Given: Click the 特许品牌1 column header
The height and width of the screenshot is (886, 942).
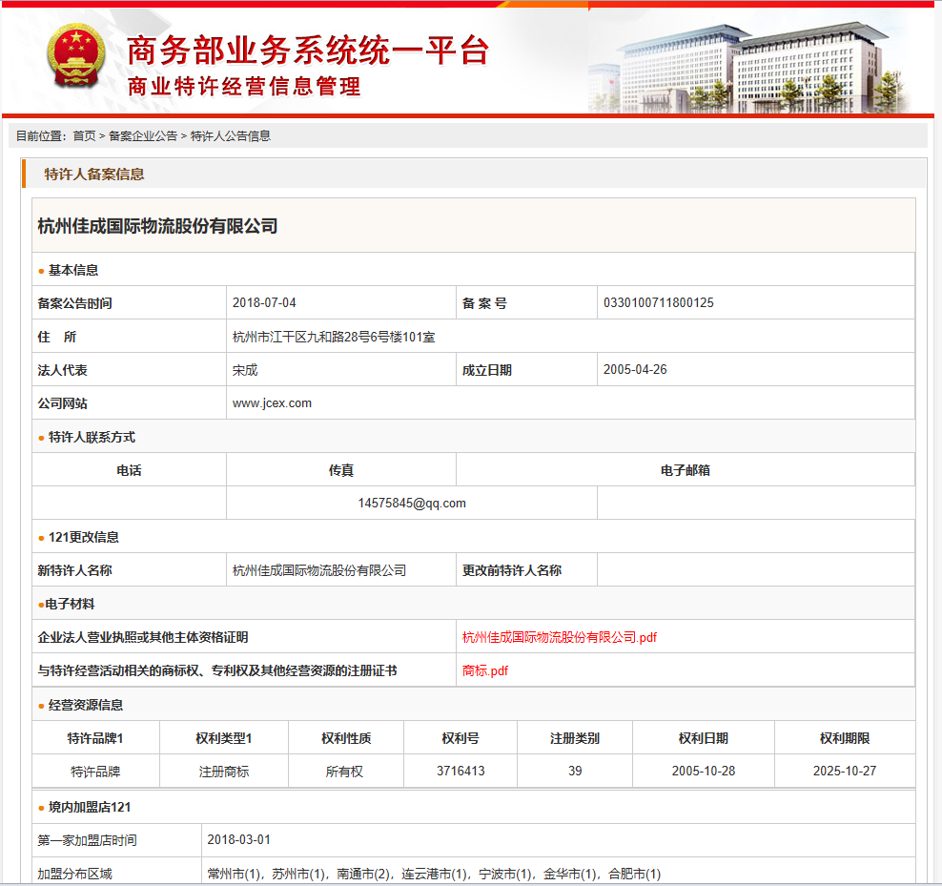Looking at the screenshot, I should click(x=95, y=738).
